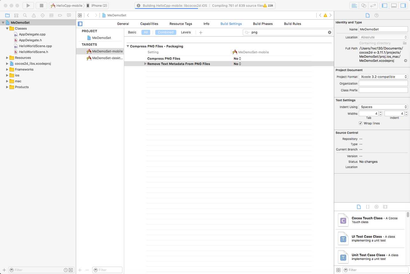Hide the project and targets list
This screenshot has width=410, height=274.
pos(80,24)
